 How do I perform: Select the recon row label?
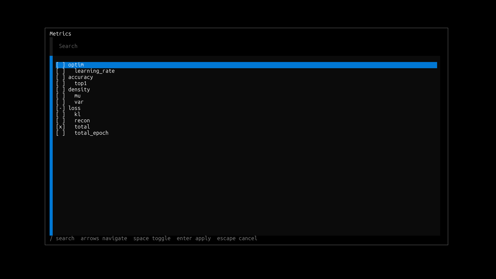tap(82, 121)
